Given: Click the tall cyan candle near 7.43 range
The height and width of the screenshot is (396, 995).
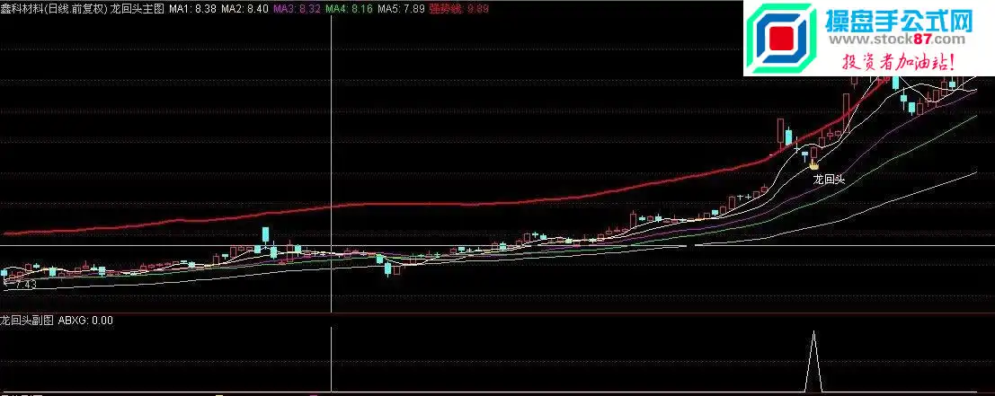Looking at the screenshot, I should click(266, 235).
